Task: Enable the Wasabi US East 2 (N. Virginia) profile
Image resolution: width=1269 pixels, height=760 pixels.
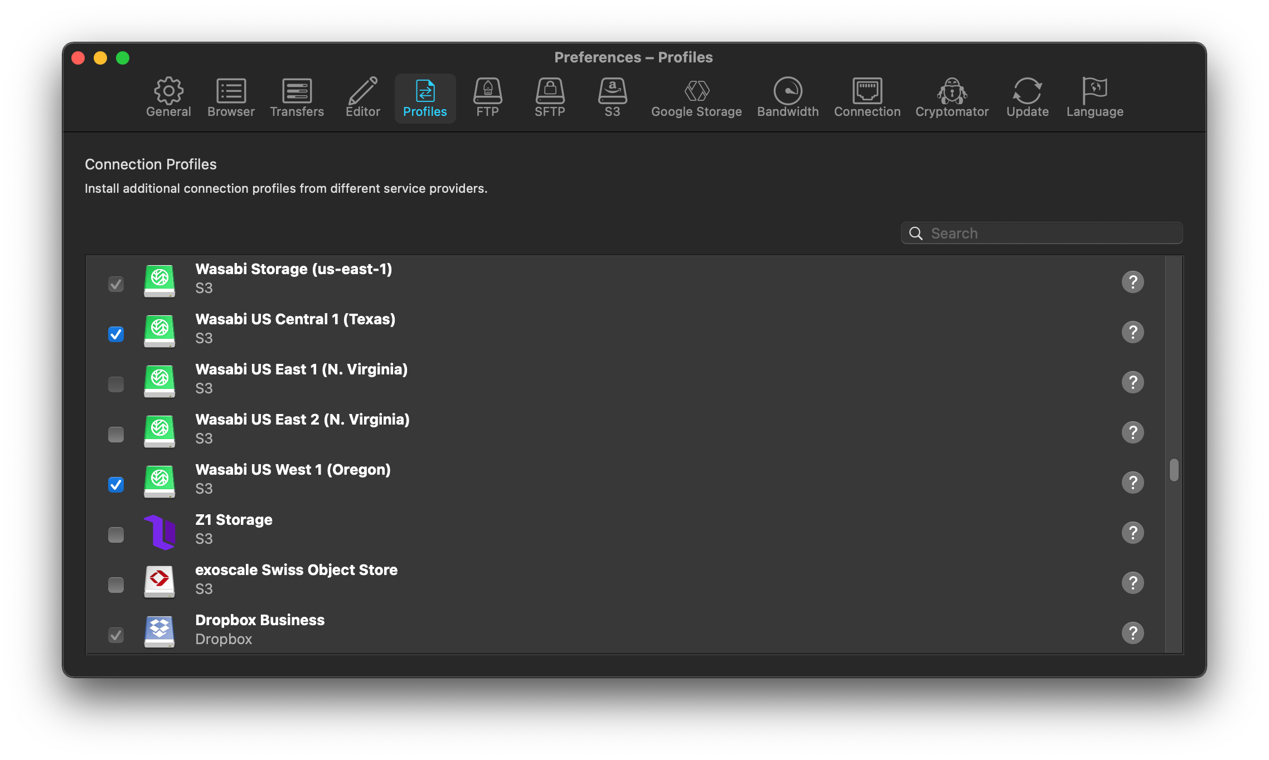Action: [x=116, y=435]
